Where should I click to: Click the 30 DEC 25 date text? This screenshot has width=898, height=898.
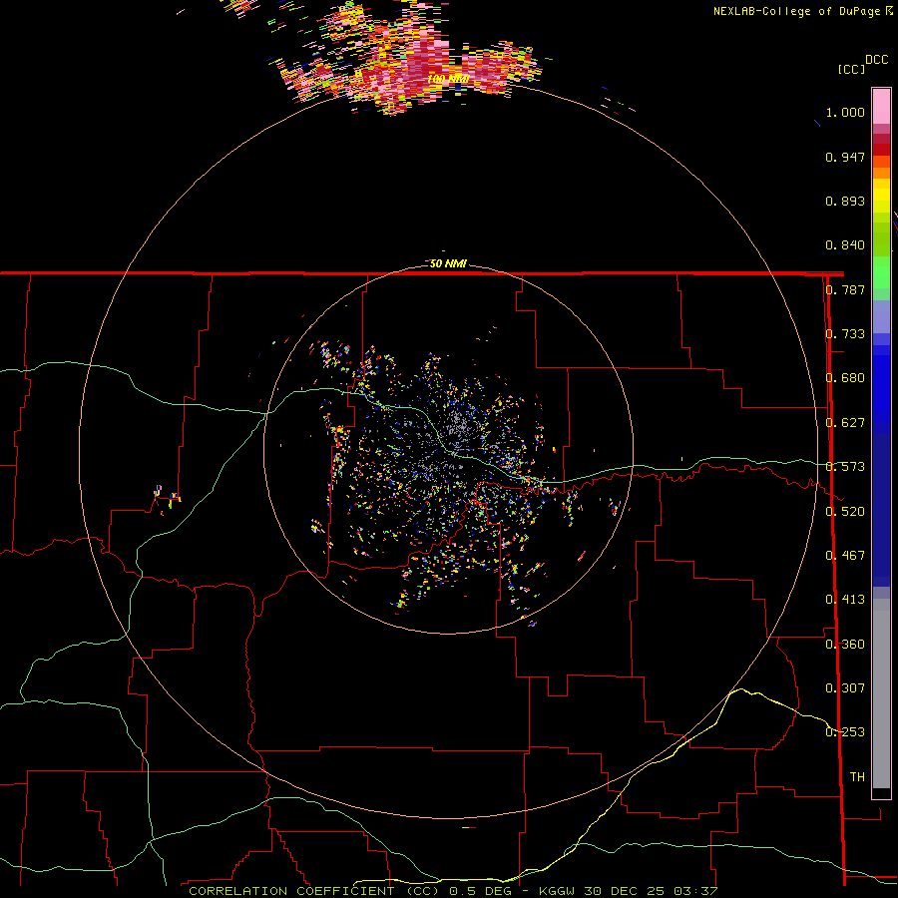(x=624, y=891)
